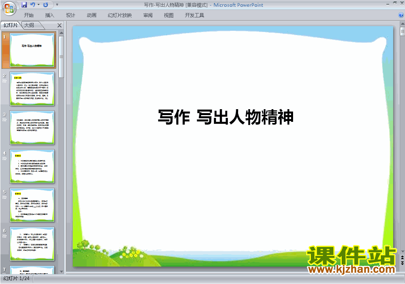Open the 插入 ribbon tab
Screen dimensions: 405x284
[49, 15]
